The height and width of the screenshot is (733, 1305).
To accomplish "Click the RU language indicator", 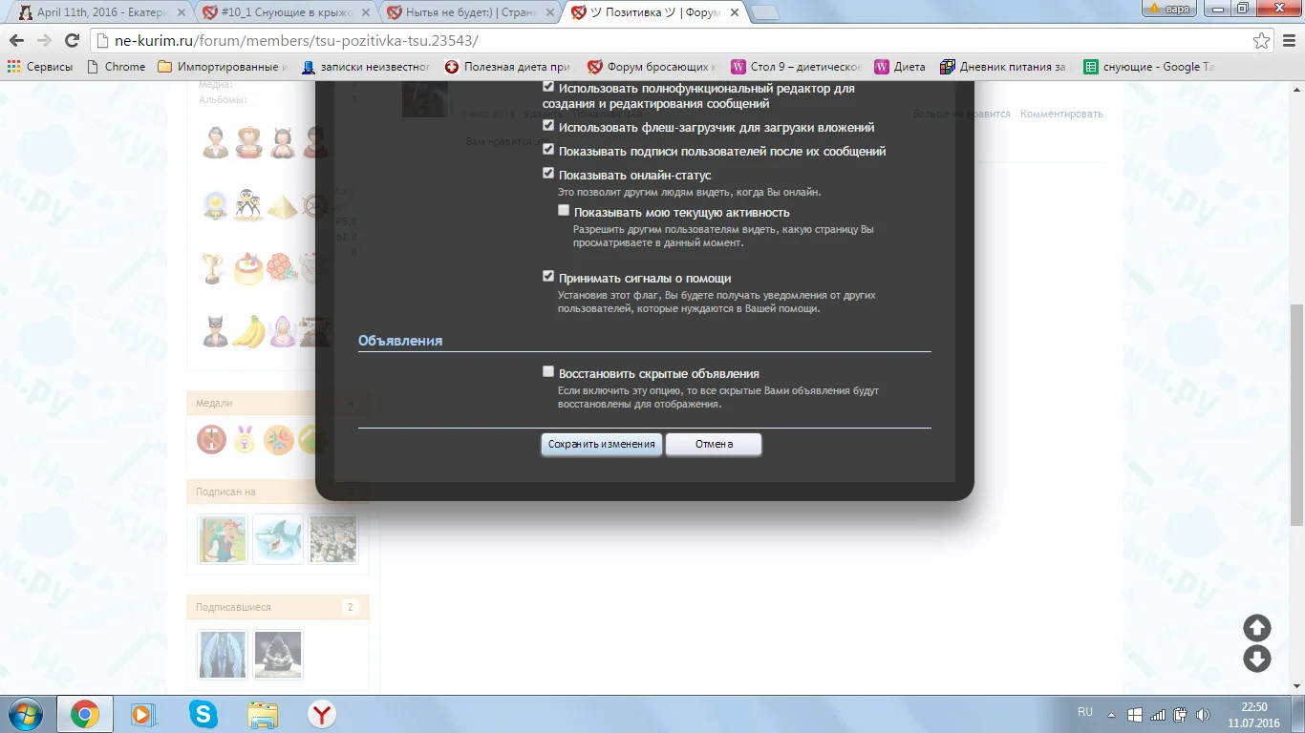I will pos(1085,712).
